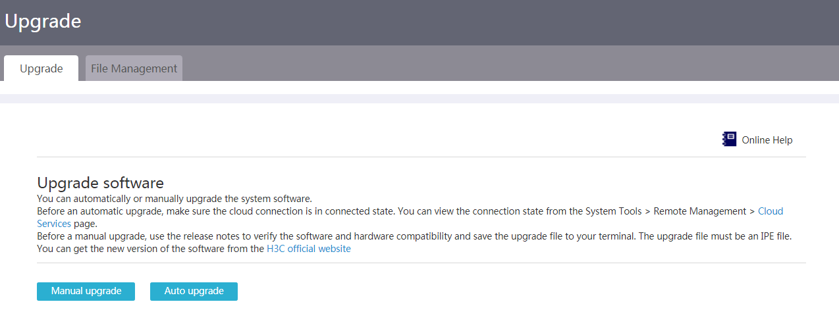The height and width of the screenshot is (333, 839).
Task: Open the H3C official website link
Action: tap(309, 249)
